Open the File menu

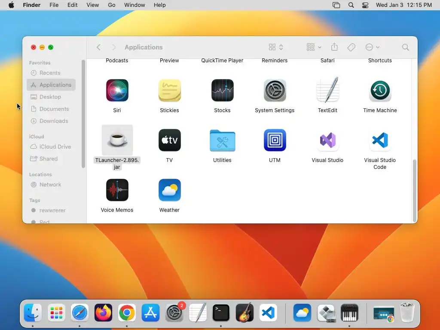[54, 5]
